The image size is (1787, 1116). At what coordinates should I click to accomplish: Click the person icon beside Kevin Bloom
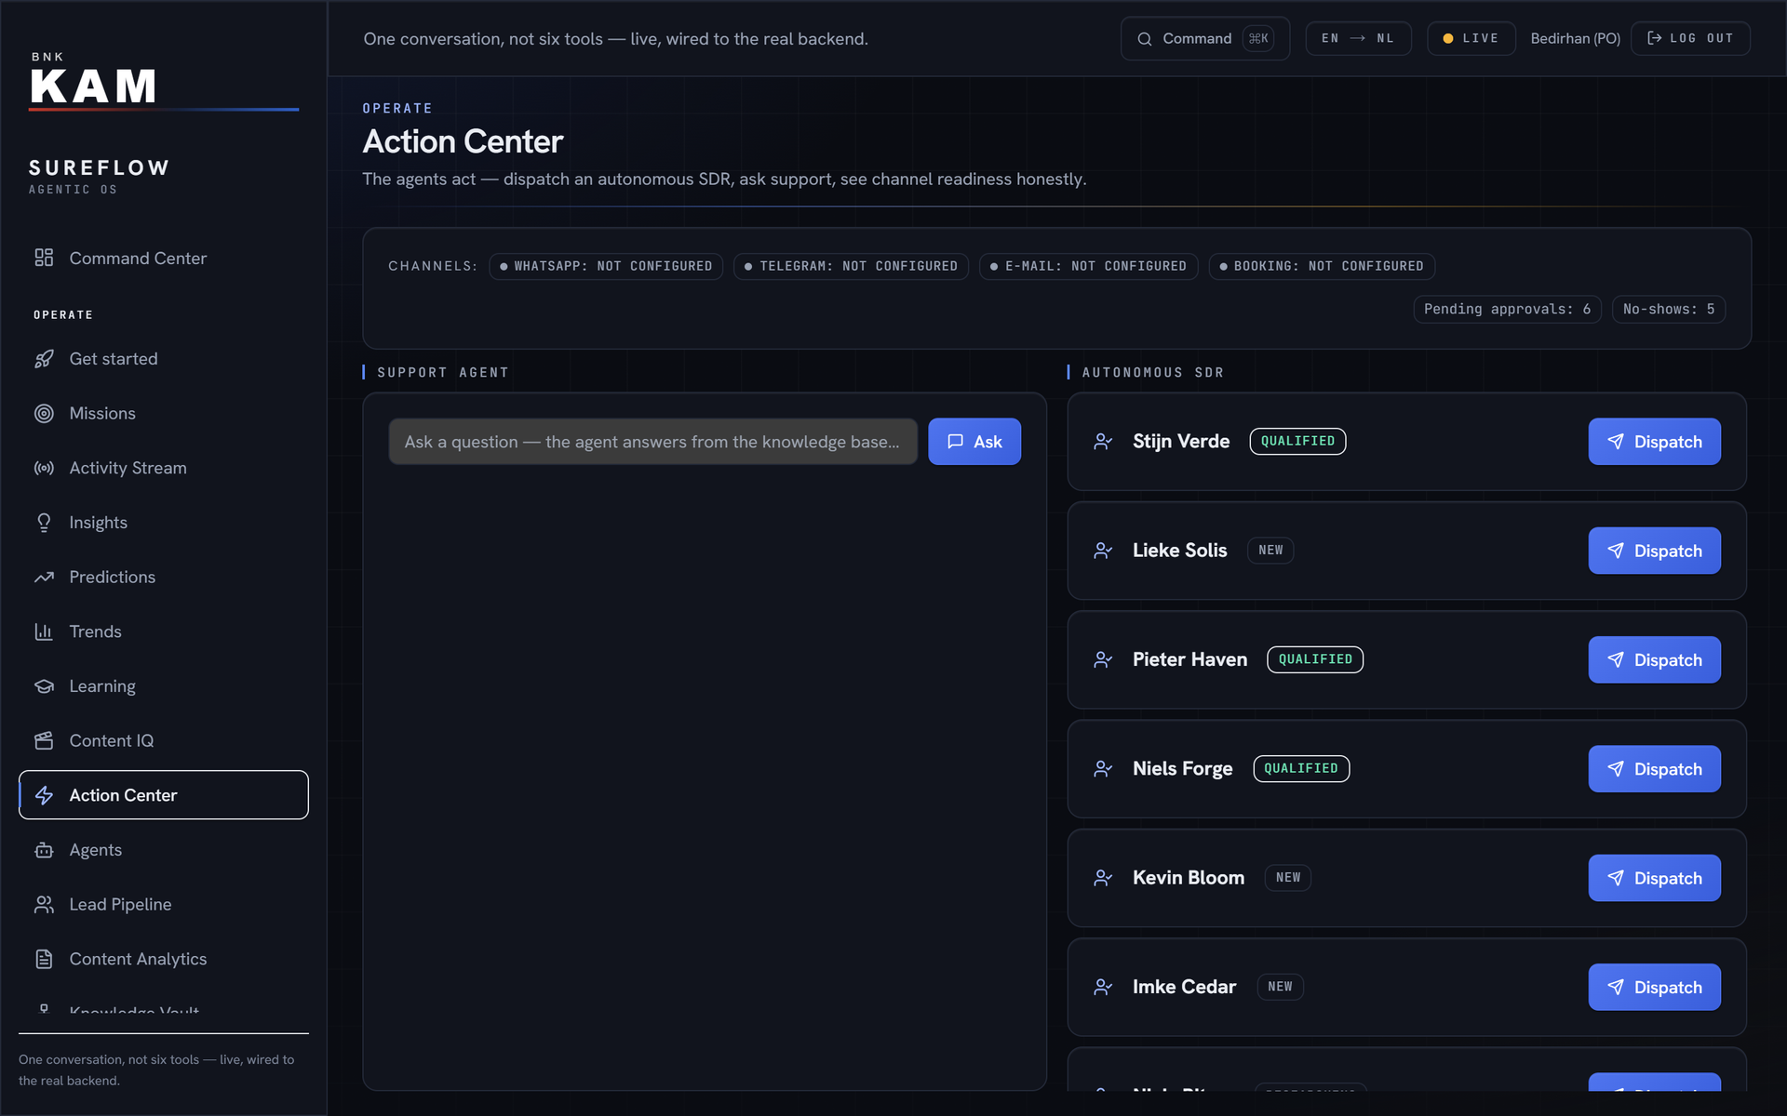pos(1103,878)
